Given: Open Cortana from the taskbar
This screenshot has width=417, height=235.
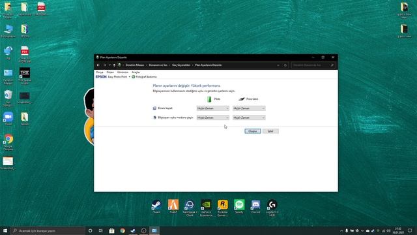Looking at the screenshot, I should (x=90, y=230).
